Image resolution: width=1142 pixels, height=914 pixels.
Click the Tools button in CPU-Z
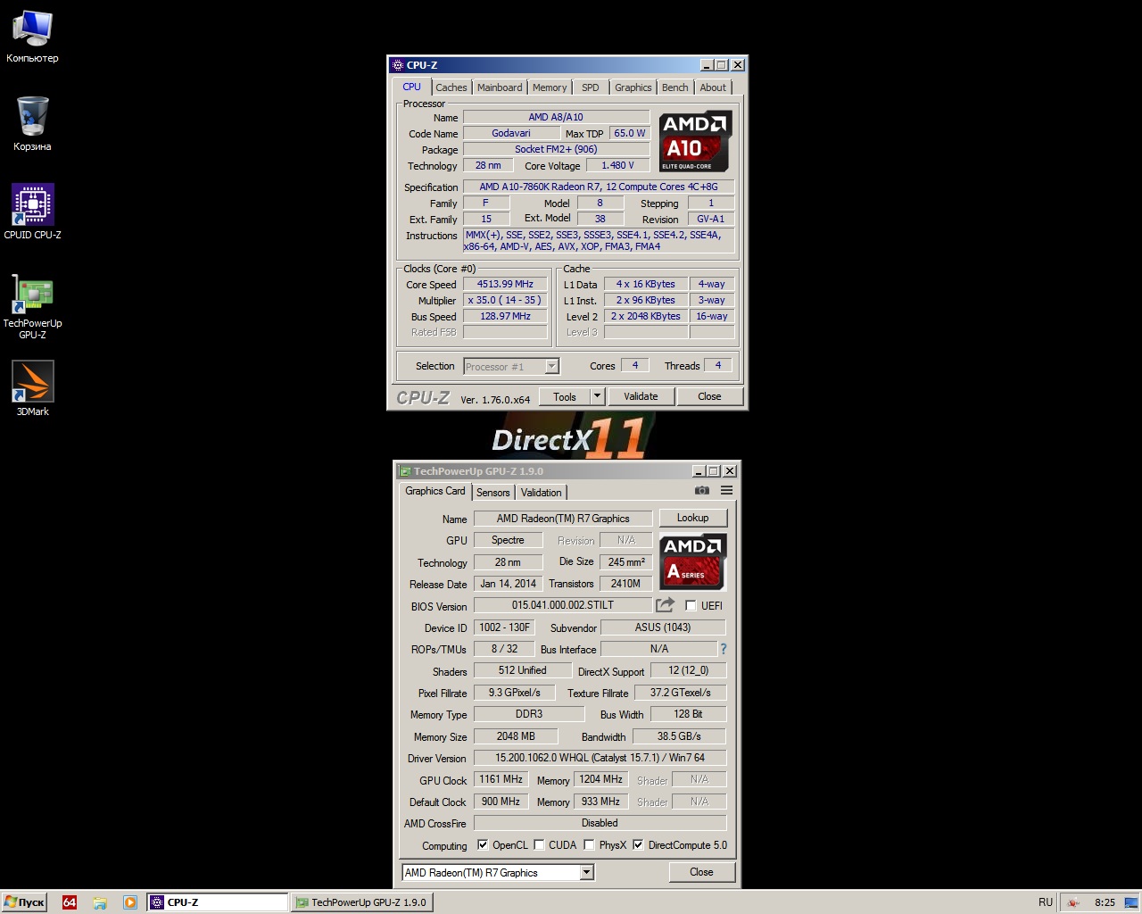pyautogui.click(x=565, y=396)
